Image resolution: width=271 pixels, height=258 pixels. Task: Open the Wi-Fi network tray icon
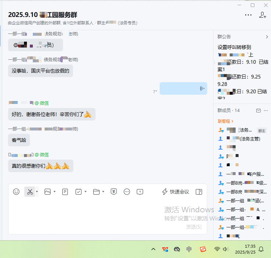click(x=217, y=249)
